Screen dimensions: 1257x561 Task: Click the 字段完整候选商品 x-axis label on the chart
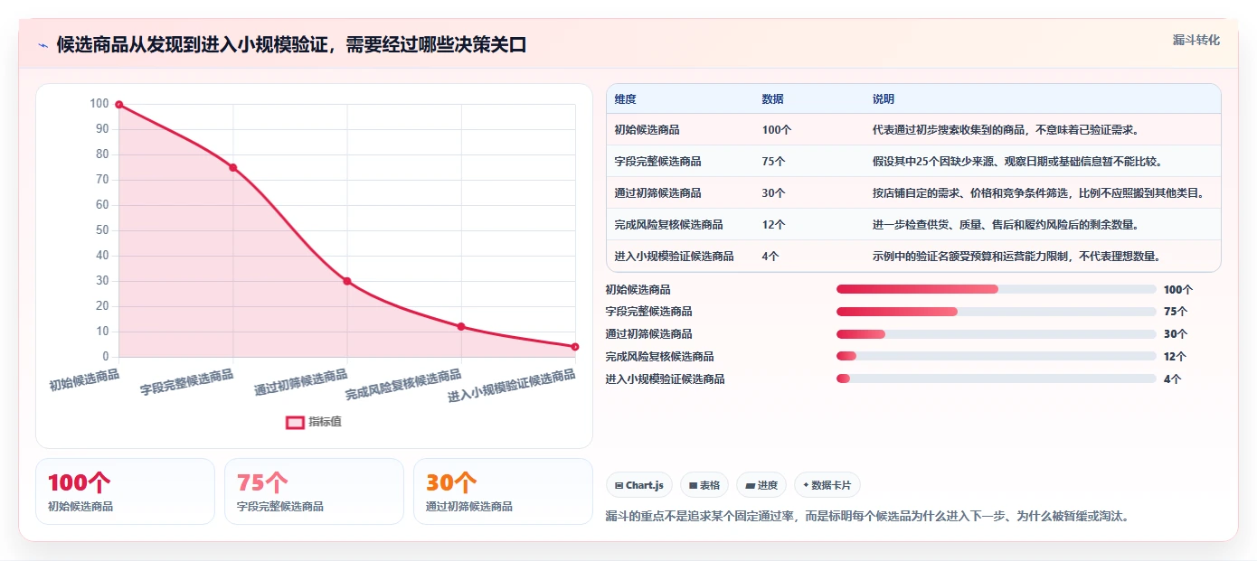(187, 382)
